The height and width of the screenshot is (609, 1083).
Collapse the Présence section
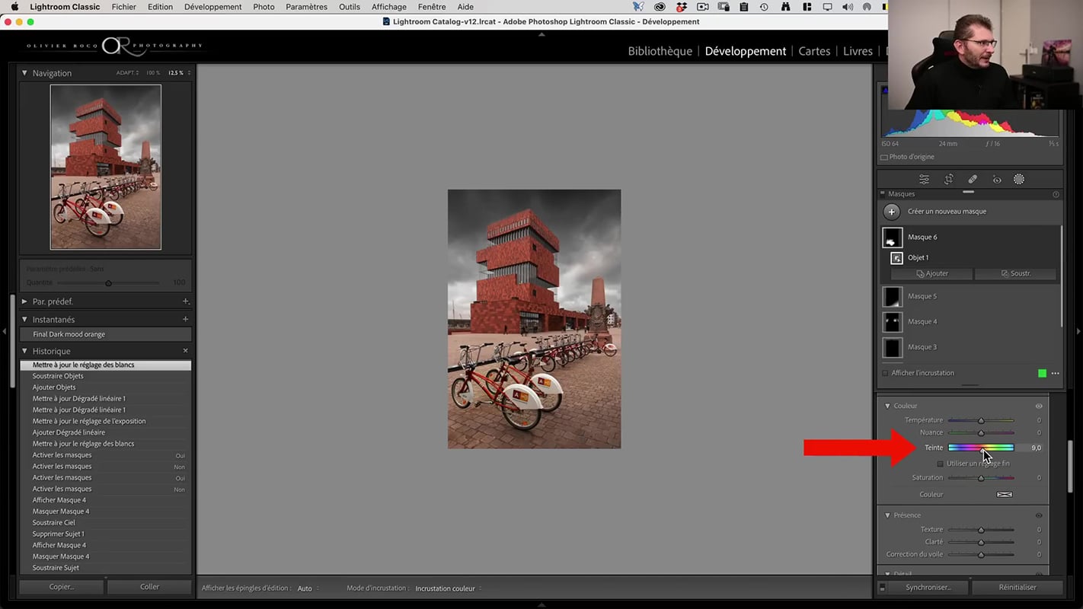click(x=887, y=516)
